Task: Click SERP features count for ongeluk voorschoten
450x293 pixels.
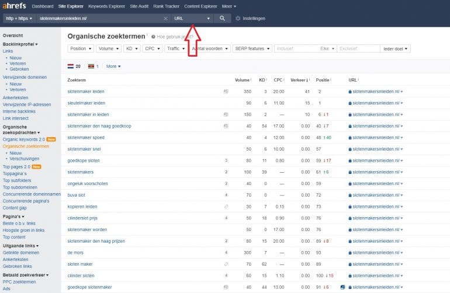Action: (226, 183)
